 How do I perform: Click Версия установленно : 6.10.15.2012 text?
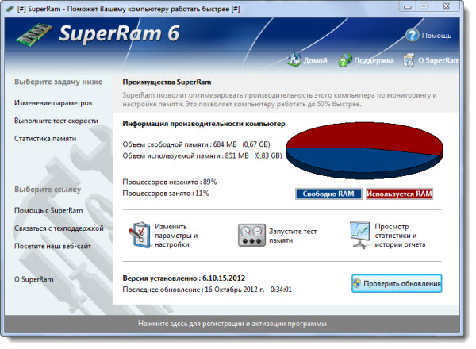click(184, 278)
